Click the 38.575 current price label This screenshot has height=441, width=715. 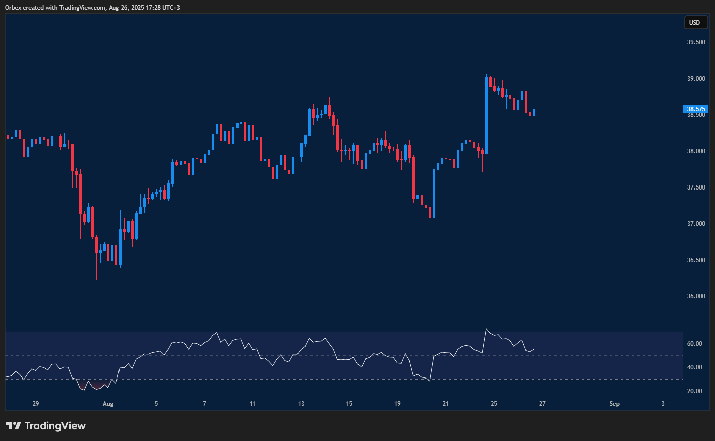[696, 109]
